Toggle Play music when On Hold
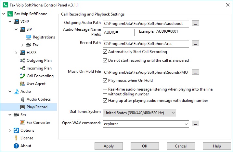The width and height of the screenshot is (233, 152). [105, 81]
